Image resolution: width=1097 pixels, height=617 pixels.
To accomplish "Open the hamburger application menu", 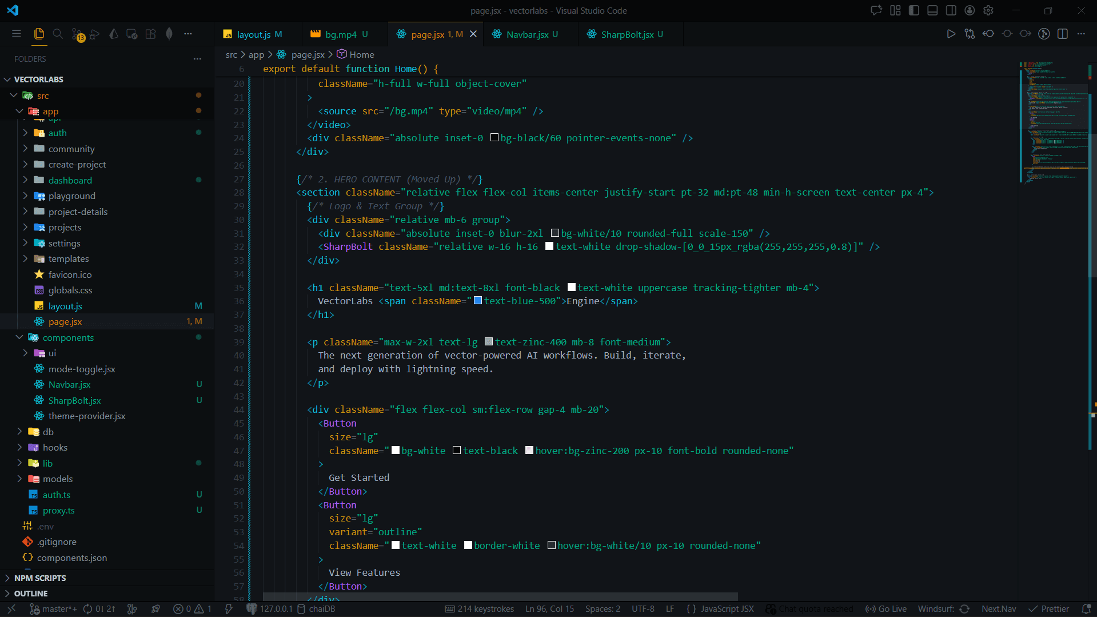I will pyautogui.click(x=17, y=34).
